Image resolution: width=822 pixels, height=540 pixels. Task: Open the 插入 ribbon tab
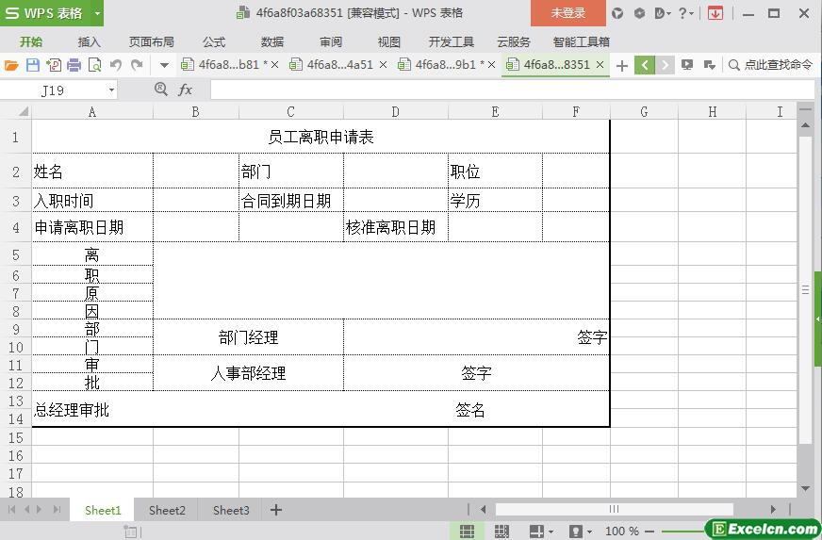(90, 42)
